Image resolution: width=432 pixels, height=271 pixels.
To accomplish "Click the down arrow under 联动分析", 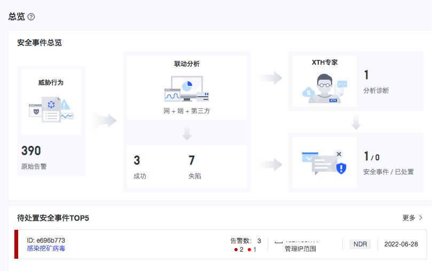I will 186,133.
